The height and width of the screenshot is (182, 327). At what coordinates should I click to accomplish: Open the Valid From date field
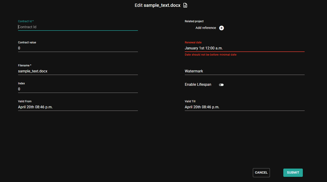(78, 107)
